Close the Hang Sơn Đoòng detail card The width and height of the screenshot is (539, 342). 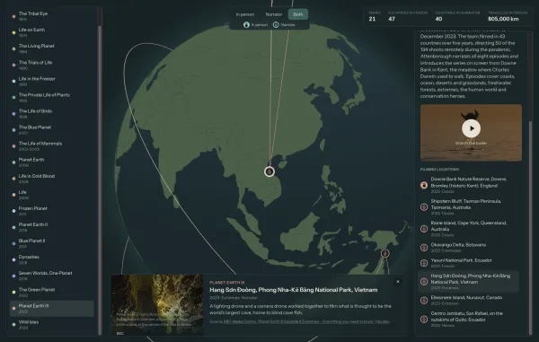(x=398, y=282)
